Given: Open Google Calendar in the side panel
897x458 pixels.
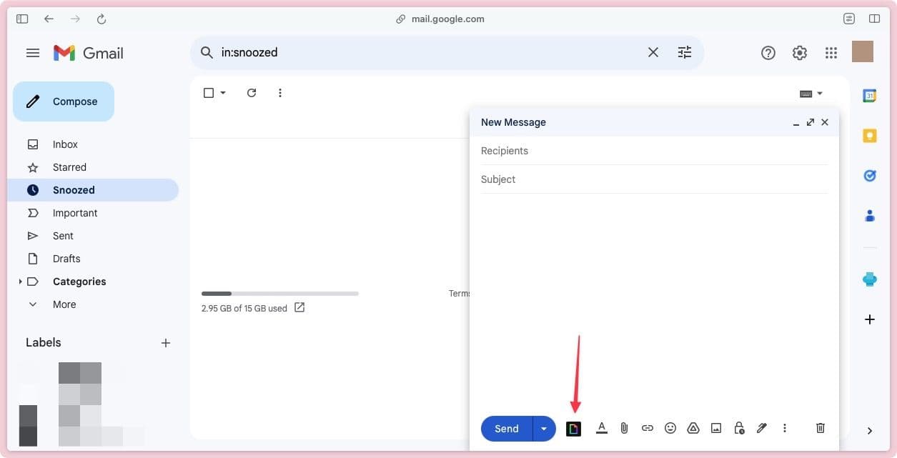Looking at the screenshot, I should [869, 94].
